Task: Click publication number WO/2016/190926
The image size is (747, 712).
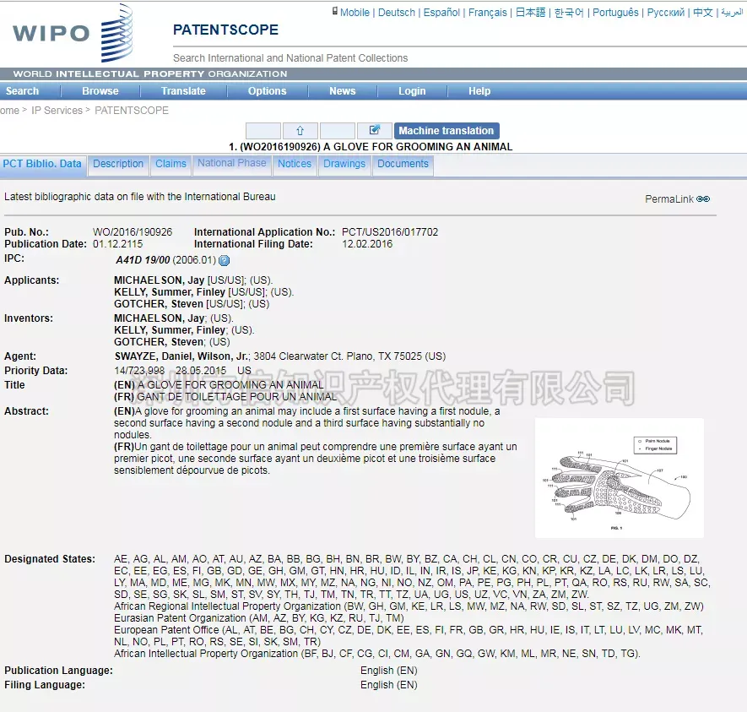Action: (x=133, y=232)
